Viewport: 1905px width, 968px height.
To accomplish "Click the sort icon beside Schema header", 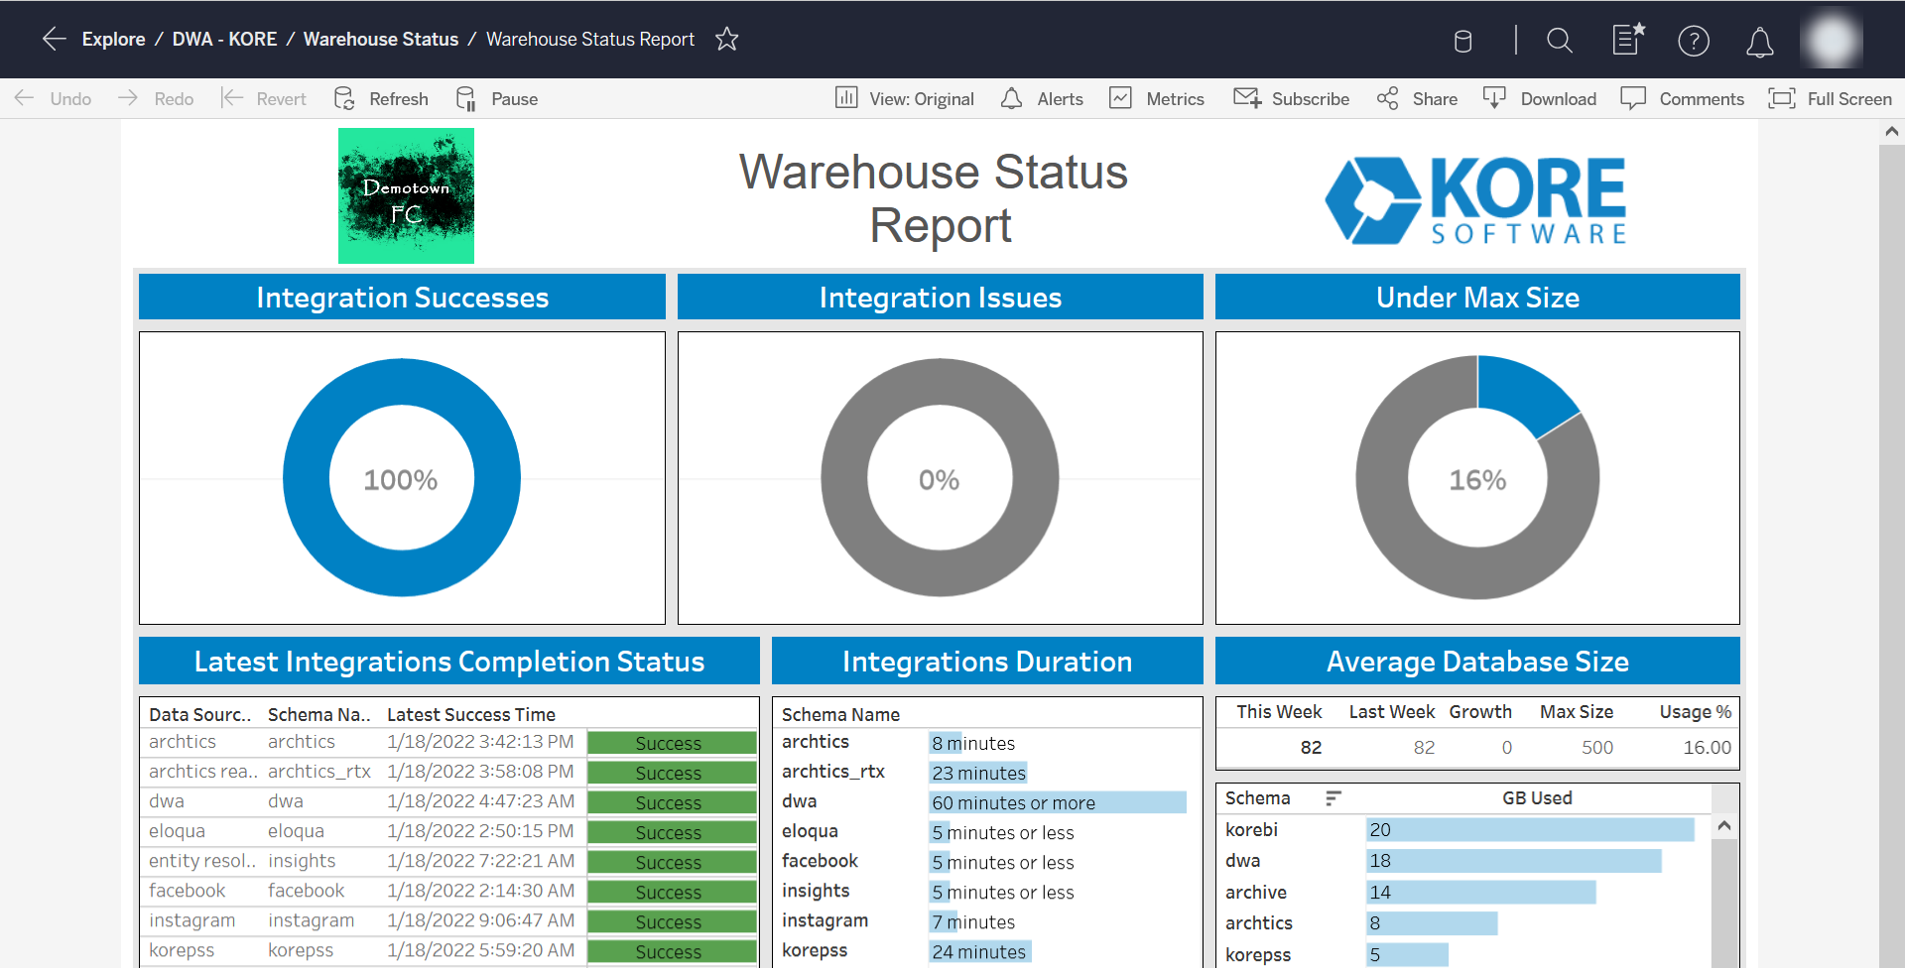I will 1333,798.
